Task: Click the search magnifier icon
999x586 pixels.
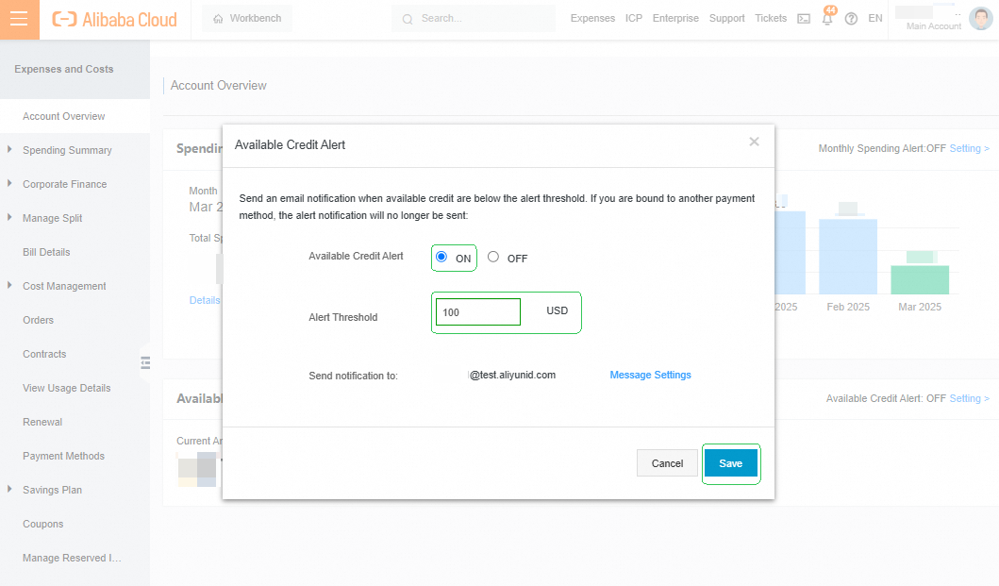Action: pos(408,19)
